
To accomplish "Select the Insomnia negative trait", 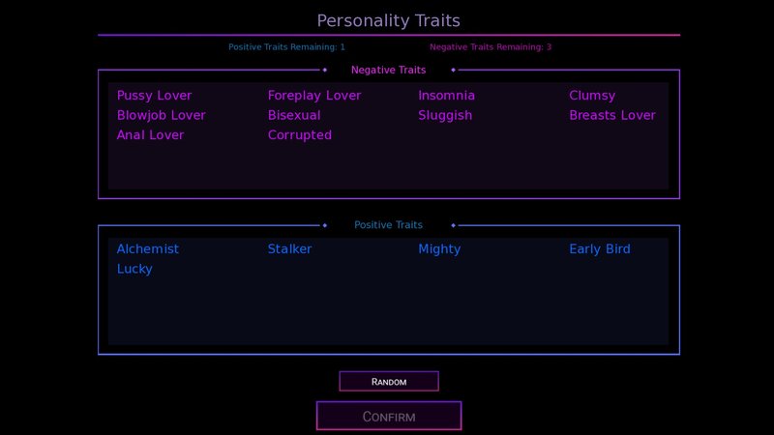I will click(x=447, y=96).
